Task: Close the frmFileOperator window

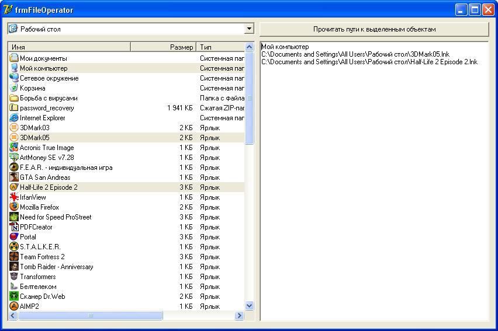Action: tap(489, 9)
